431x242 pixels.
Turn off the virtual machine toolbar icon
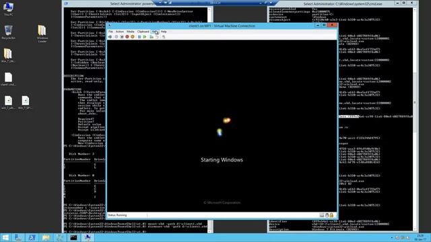click(x=122, y=37)
